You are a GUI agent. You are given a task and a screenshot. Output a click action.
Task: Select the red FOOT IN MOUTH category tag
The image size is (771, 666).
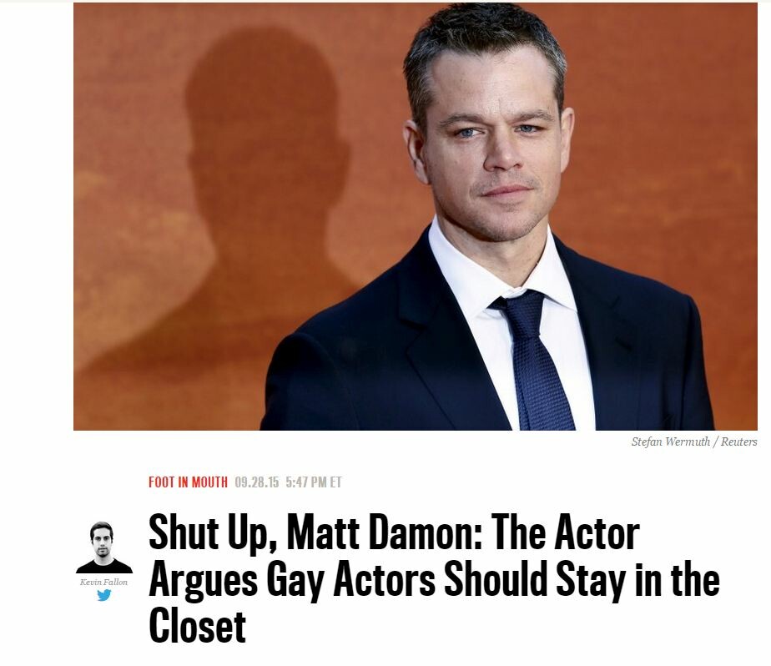tap(188, 482)
